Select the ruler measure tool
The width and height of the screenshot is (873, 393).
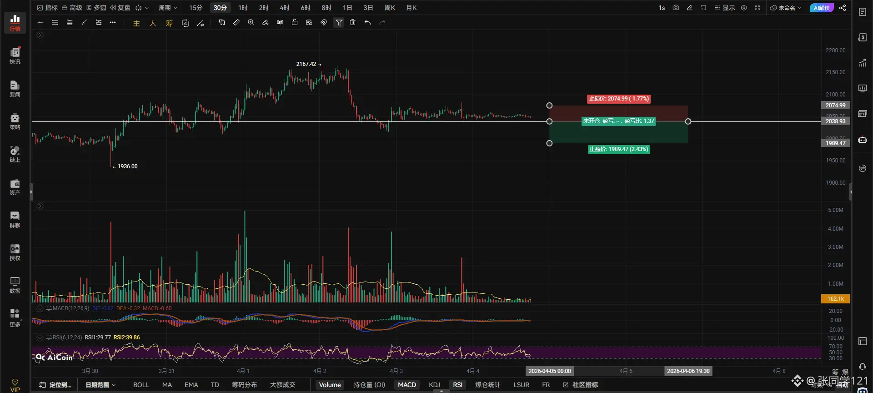(x=236, y=22)
